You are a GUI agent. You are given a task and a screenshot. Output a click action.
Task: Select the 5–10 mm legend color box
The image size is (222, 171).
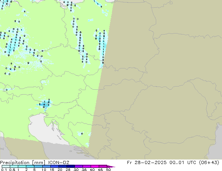pos(38,166)
